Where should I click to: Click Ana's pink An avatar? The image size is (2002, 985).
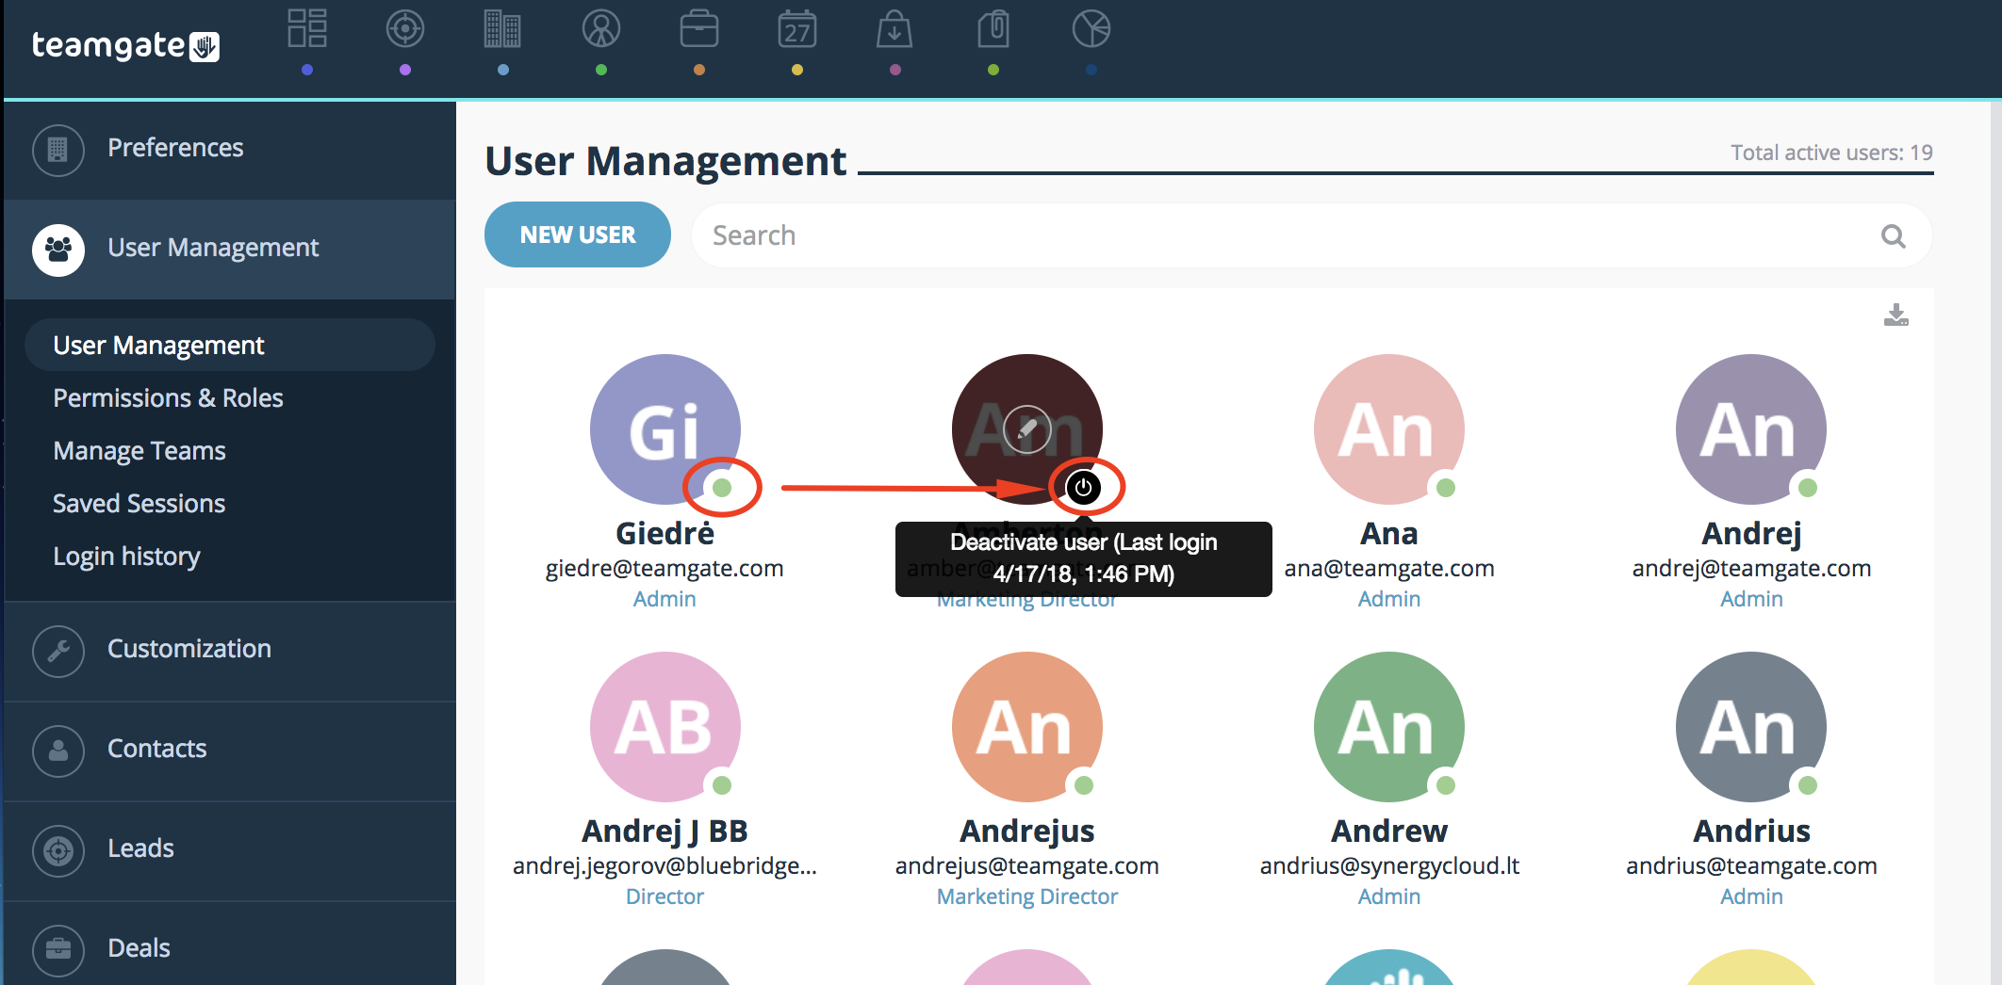tap(1389, 429)
